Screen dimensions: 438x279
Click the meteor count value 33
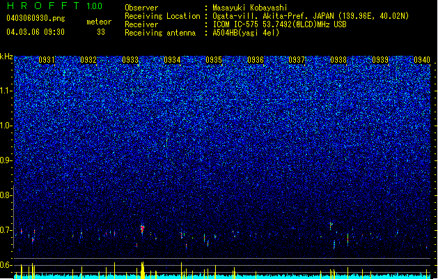(x=101, y=32)
